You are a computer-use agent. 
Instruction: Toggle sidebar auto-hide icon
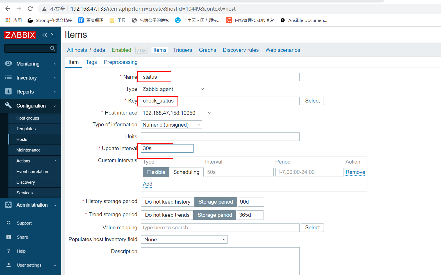pyautogui.click(x=53, y=35)
